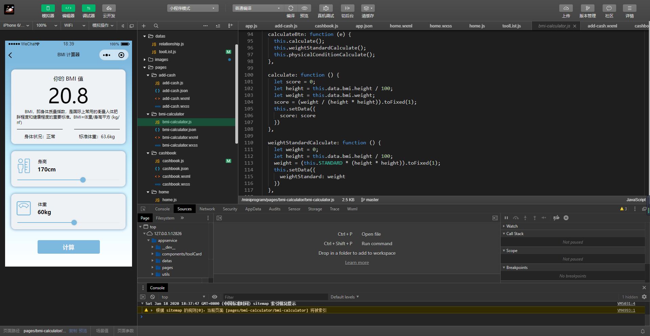Viewport: 650px width, 336px height.
Task: Toggle debugger sidebar icon
Action: click(495, 218)
